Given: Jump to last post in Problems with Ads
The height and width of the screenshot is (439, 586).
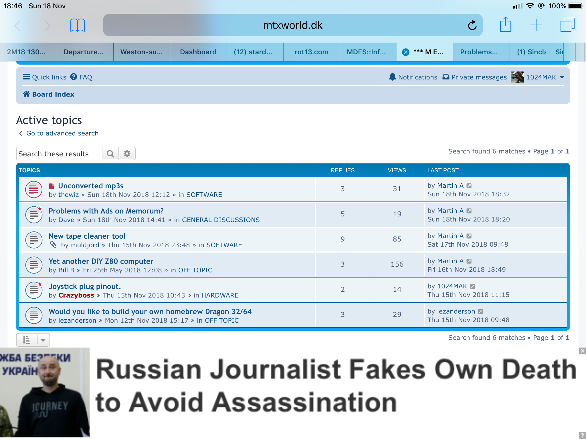Looking at the screenshot, I should click(469, 211).
